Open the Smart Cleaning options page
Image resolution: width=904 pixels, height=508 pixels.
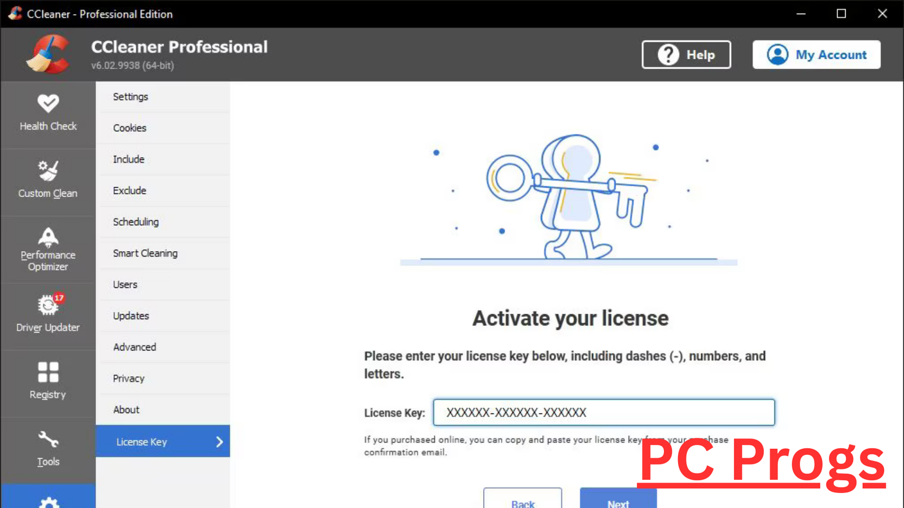pyautogui.click(x=163, y=253)
